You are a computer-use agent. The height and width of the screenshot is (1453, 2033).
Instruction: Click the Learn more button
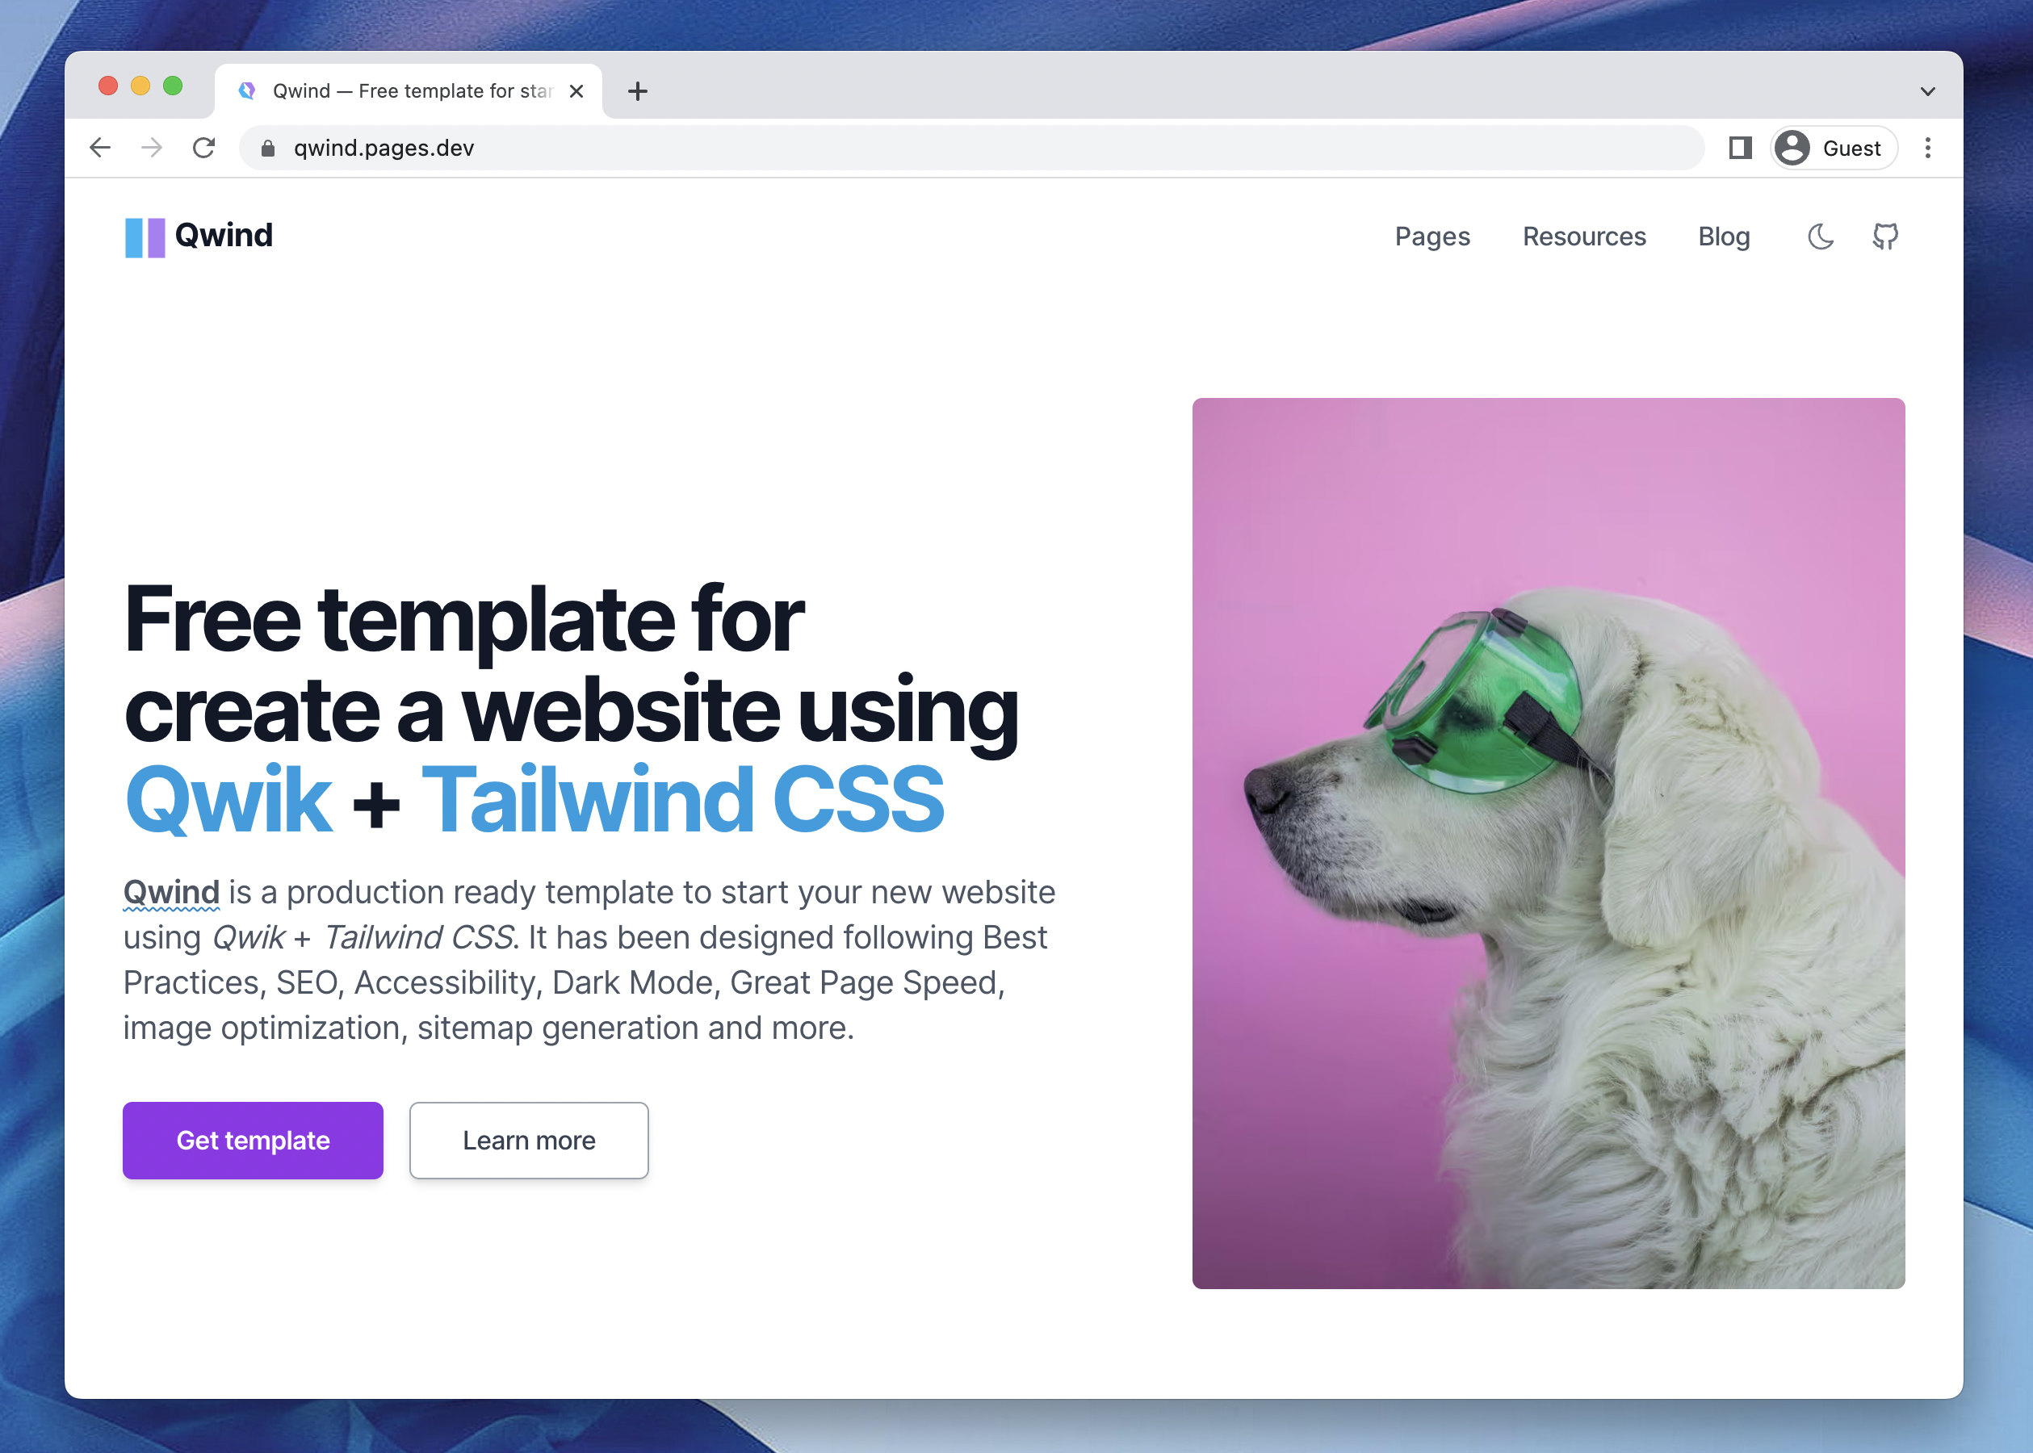click(x=530, y=1140)
